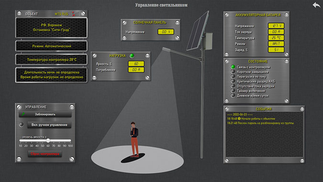Click the Короткое замыкание status indicator
Screen dimensions: 323x182
click(x=233, y=71)
